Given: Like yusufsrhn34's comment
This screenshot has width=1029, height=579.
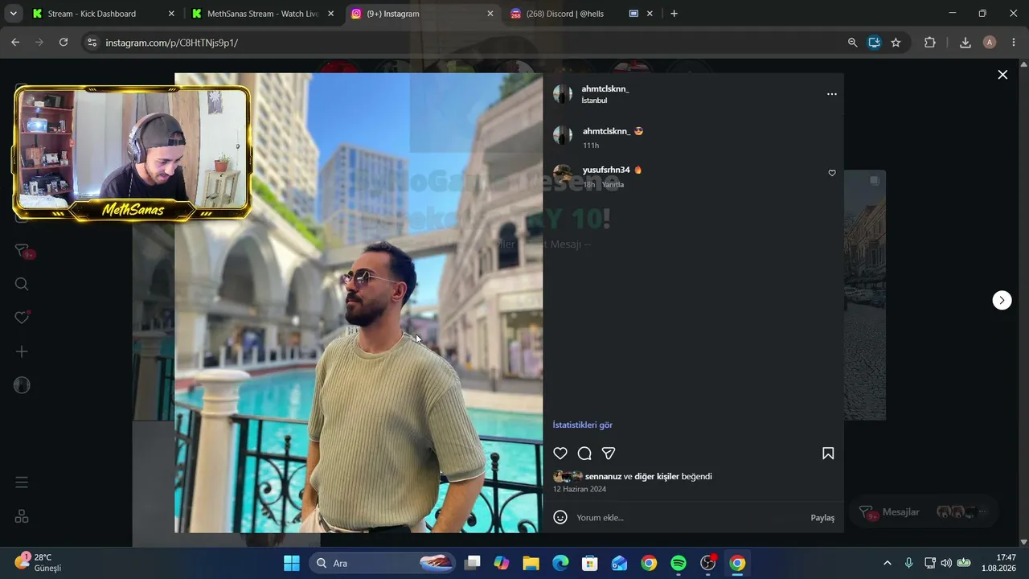Looking at the screenshot, I should coord(832,173).
